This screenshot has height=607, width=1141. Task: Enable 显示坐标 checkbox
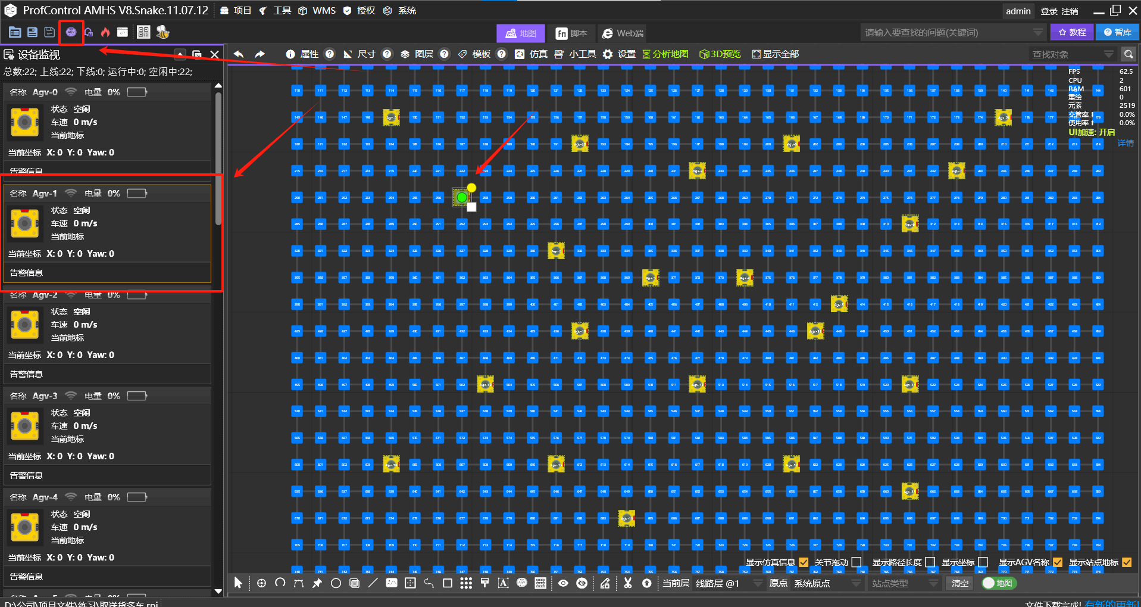pyautogui.click(x=983, y=562)
